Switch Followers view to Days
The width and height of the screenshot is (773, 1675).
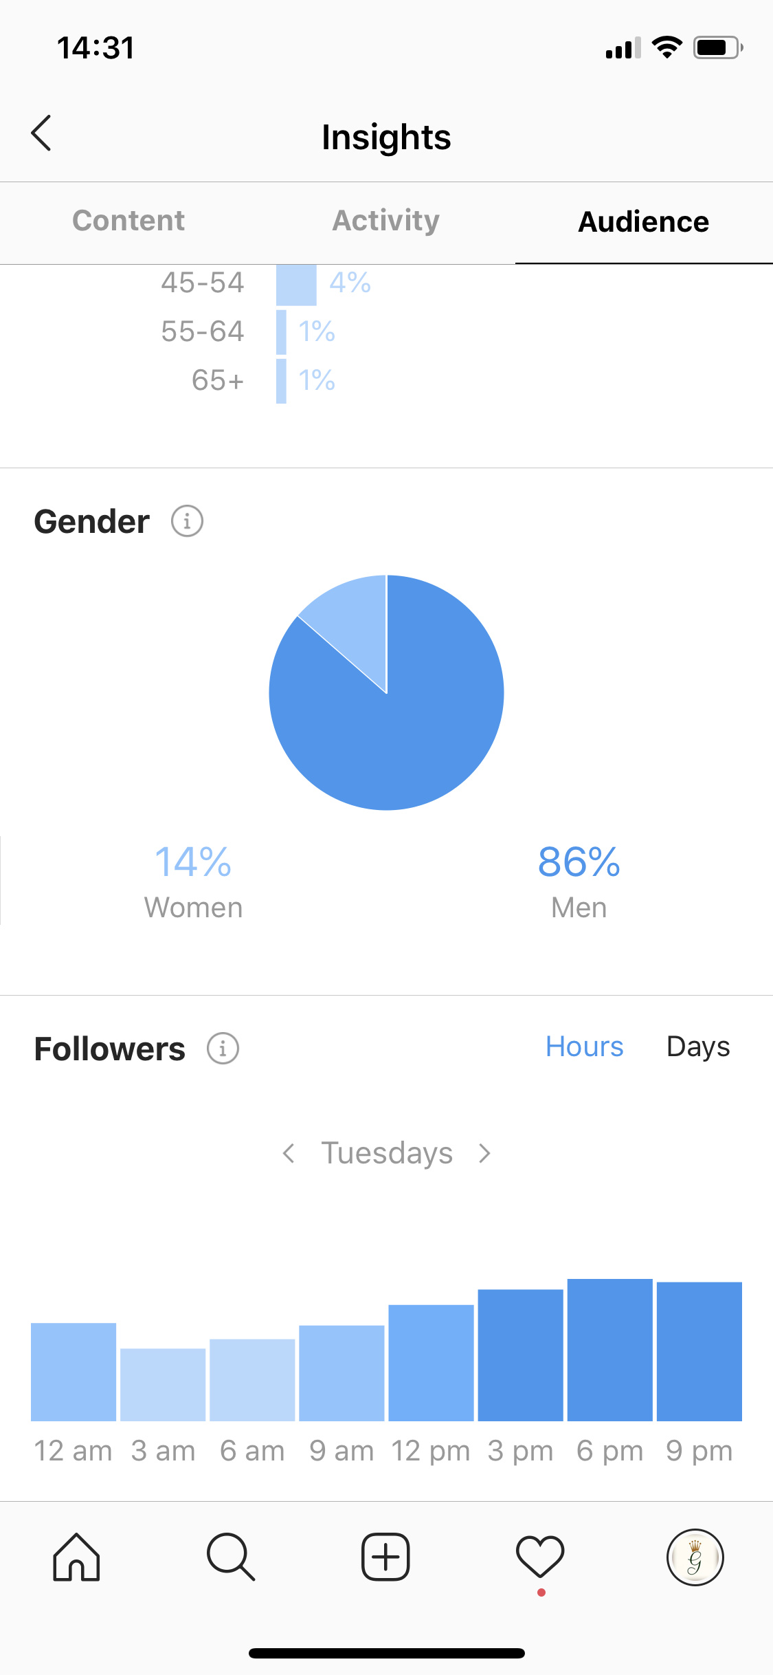point(698,1047)
